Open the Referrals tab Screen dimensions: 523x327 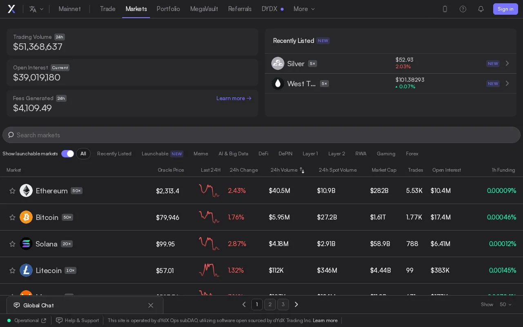pos(240,9)
